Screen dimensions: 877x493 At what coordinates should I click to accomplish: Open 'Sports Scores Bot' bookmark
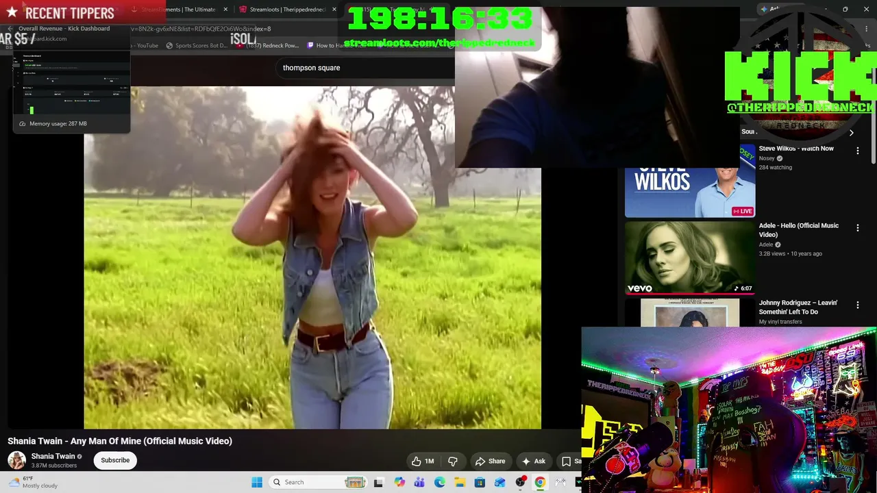pyautogui.click(x=196, y=46)
